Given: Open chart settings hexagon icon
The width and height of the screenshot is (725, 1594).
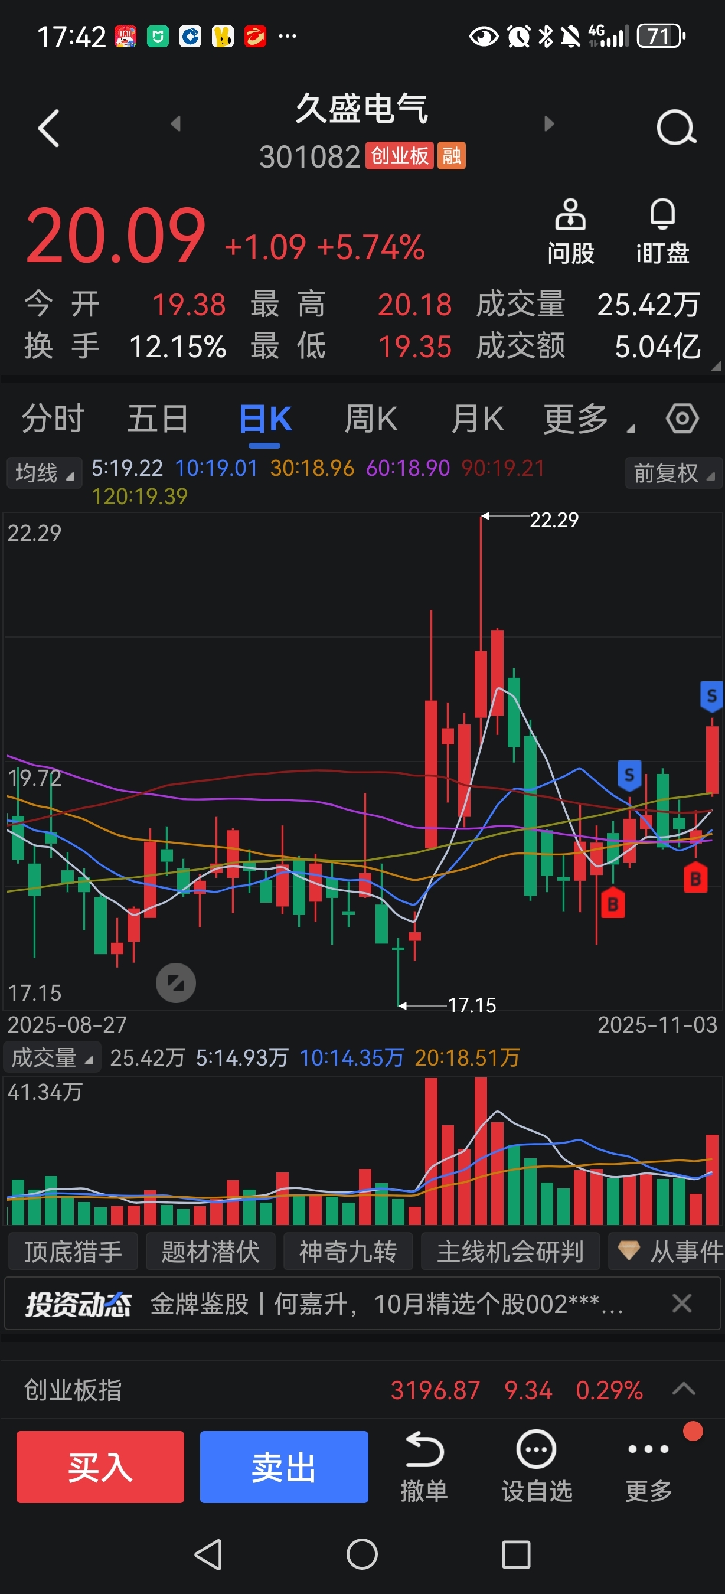Looking at the screenshot, I should click(682, 419).
